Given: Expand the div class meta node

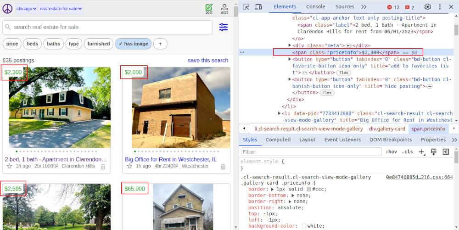Looking at the screenshot, I should tap(290, 45).
